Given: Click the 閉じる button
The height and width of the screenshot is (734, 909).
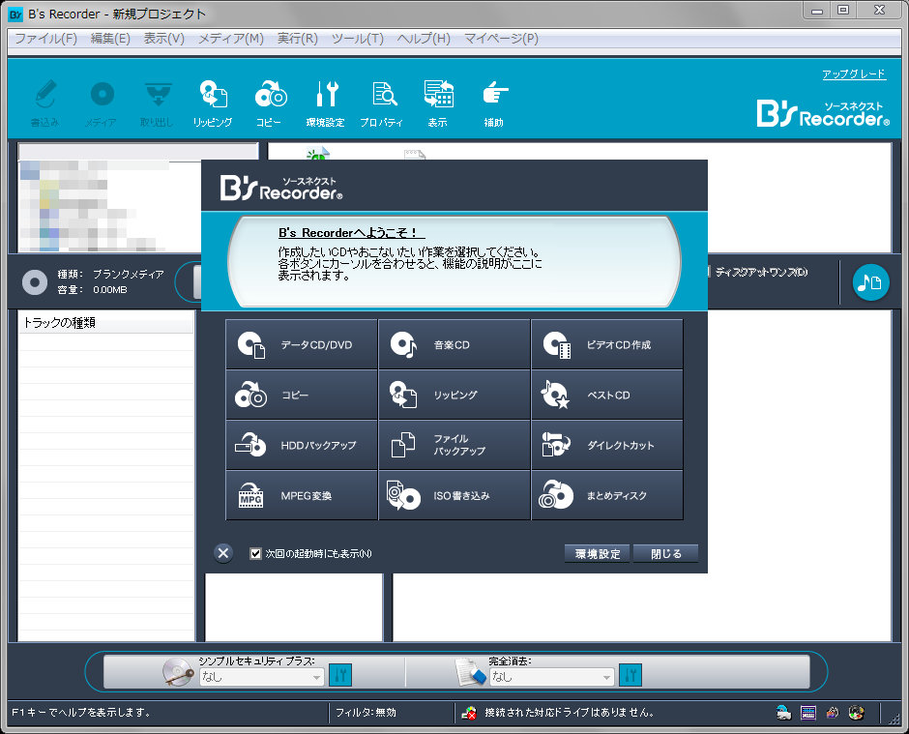Looking at the screenshot, I should (x=665, y=554).
